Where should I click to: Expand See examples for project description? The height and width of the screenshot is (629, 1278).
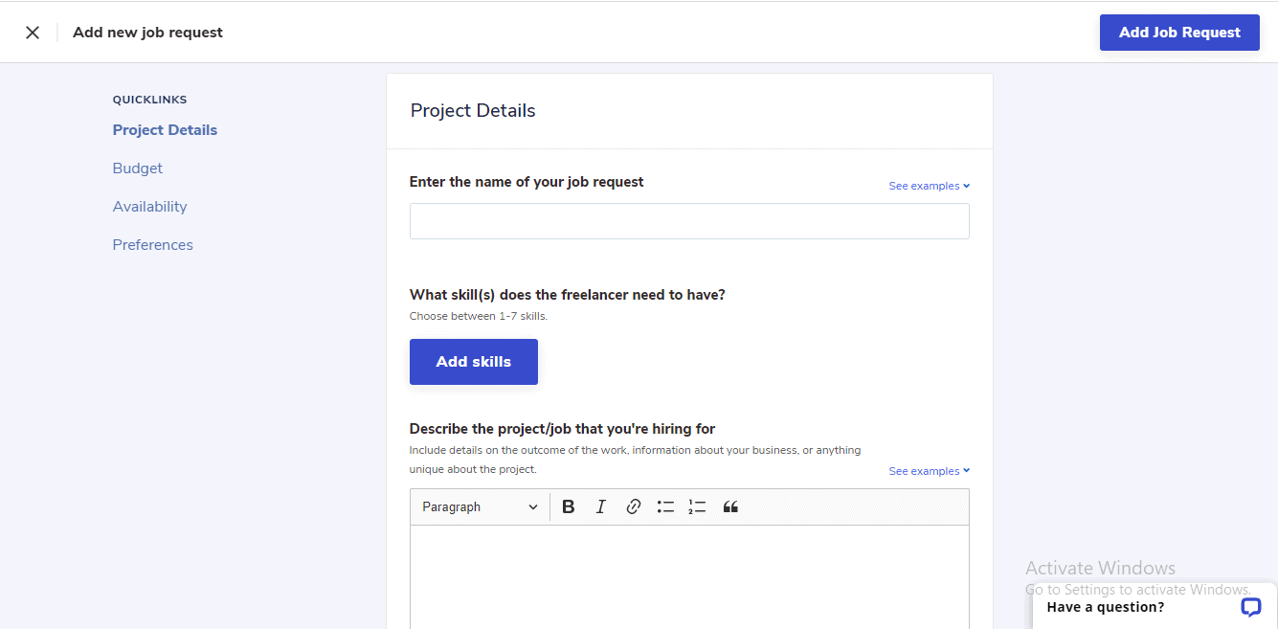pos(929,471)
